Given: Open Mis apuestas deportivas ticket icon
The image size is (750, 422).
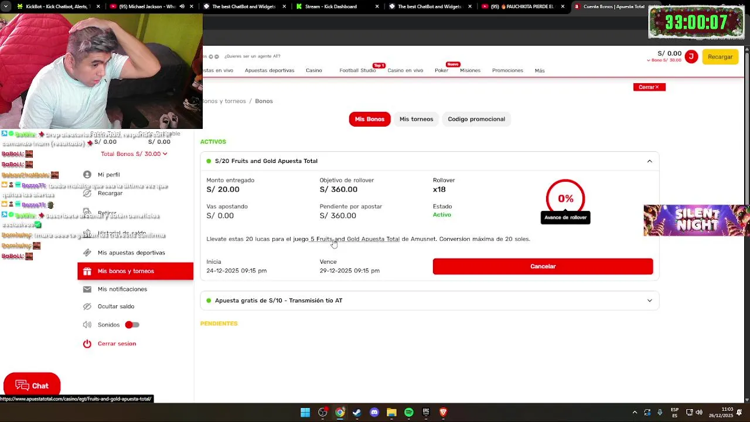Looking at the screenshot, I should [87, 253].
